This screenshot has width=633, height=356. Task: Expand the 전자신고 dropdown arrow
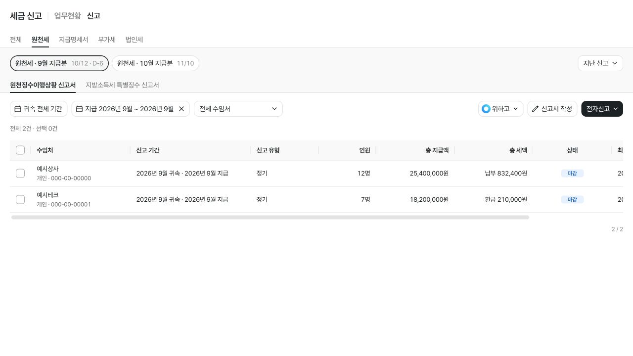pyautogui.click(x=616, y=109)
